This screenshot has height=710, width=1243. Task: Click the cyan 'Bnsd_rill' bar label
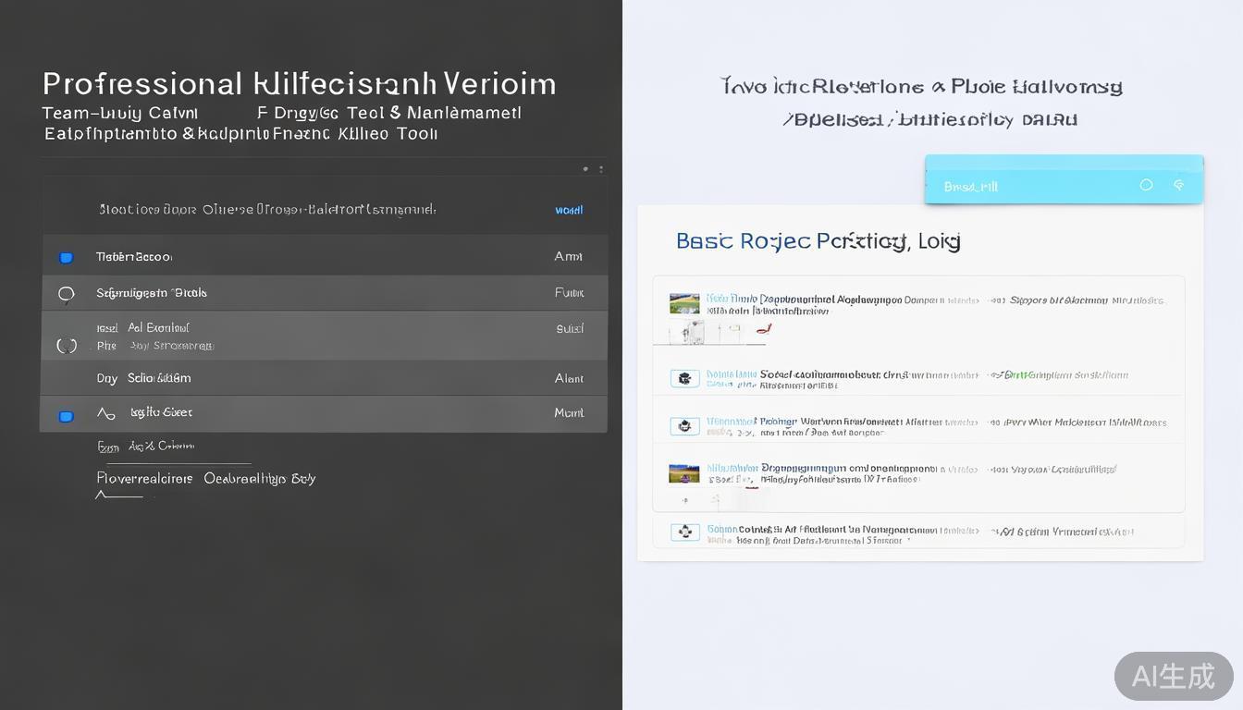click(x=970, y=187)
